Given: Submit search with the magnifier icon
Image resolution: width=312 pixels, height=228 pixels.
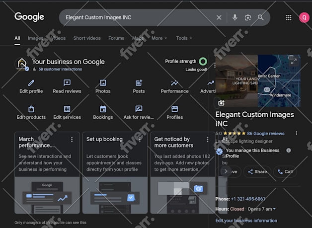Looking at the screenshot, I should pos(260,17).
